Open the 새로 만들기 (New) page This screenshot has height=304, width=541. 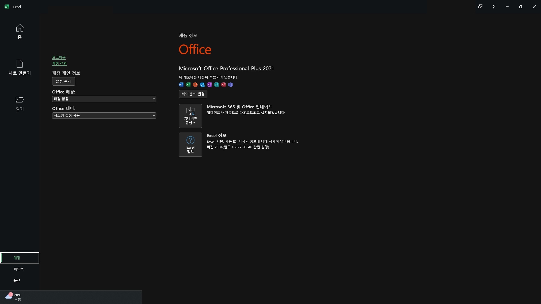19,68
